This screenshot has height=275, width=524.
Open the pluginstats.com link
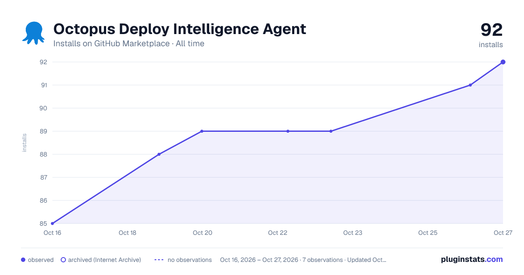pos(472,259)
